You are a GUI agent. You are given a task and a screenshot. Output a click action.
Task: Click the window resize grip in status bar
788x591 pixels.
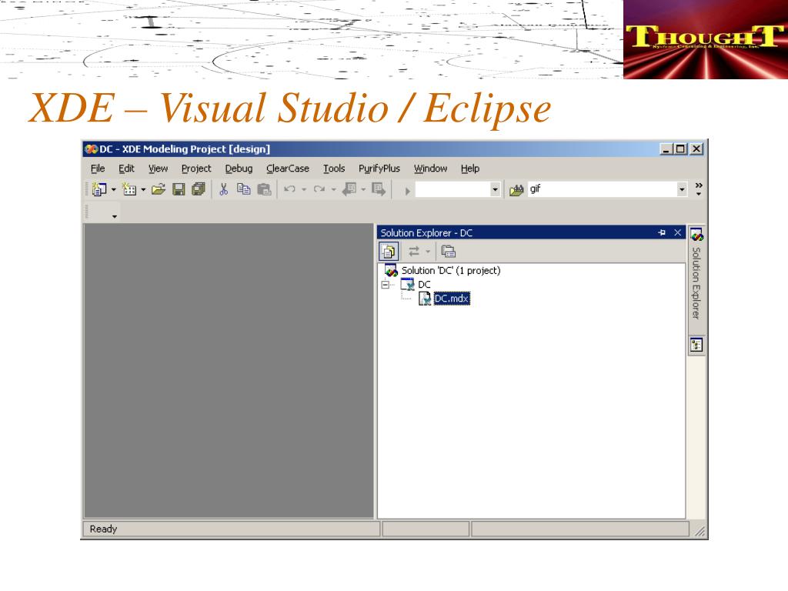699,531
